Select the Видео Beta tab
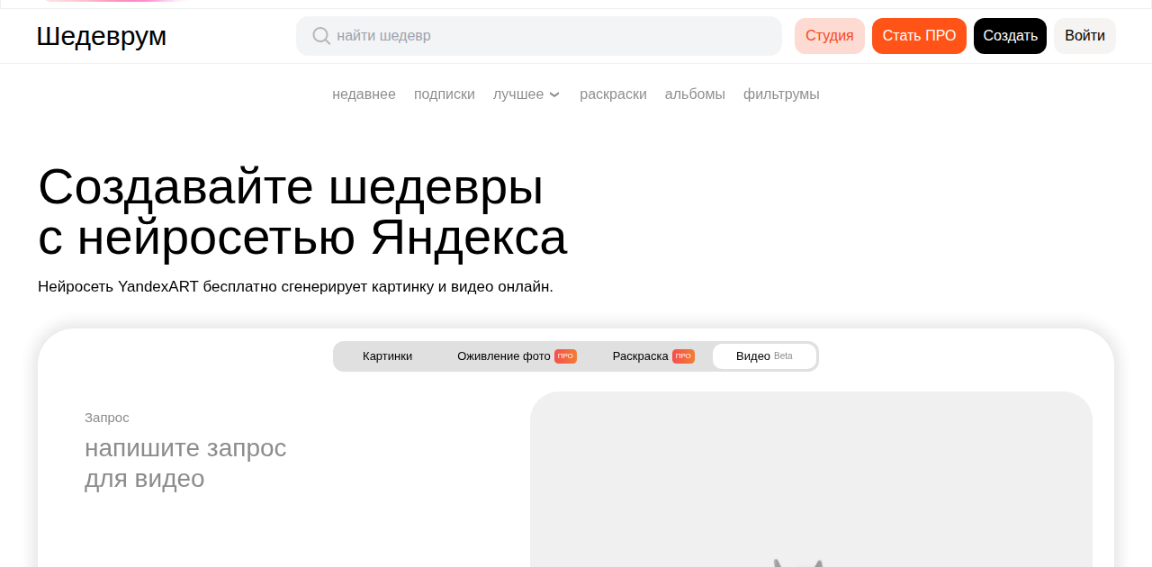 764,356
